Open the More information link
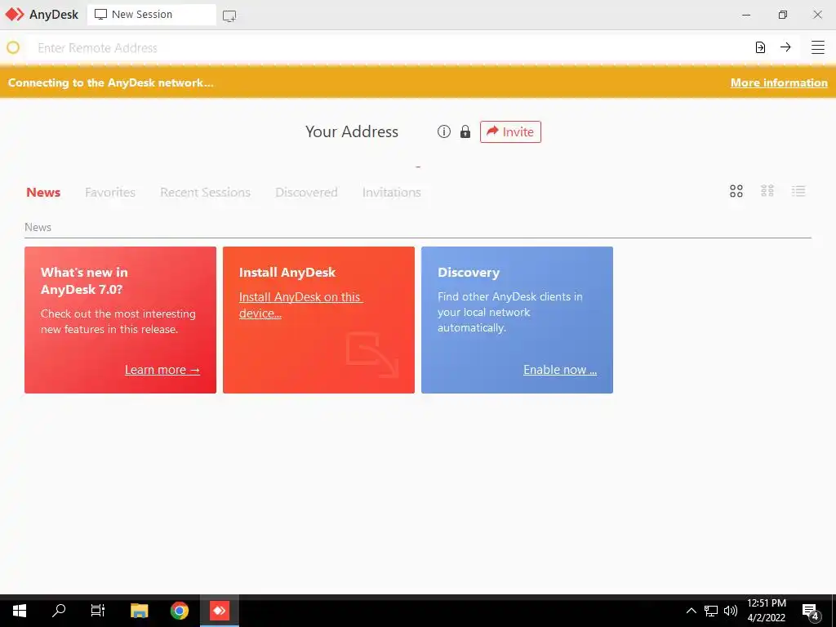Image resolution: width=836 pixels, height=627 pixels. point(779,82)
